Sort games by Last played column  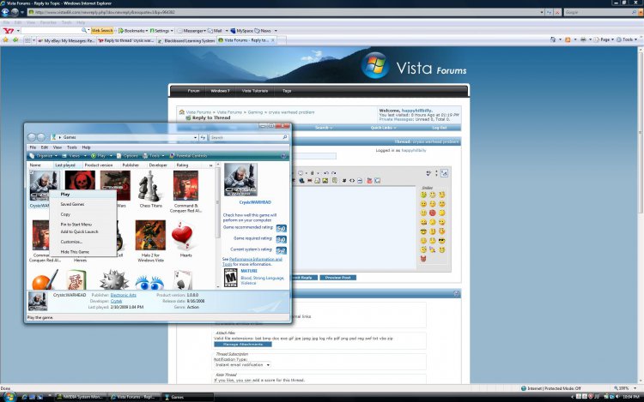[x=65, y=165]
